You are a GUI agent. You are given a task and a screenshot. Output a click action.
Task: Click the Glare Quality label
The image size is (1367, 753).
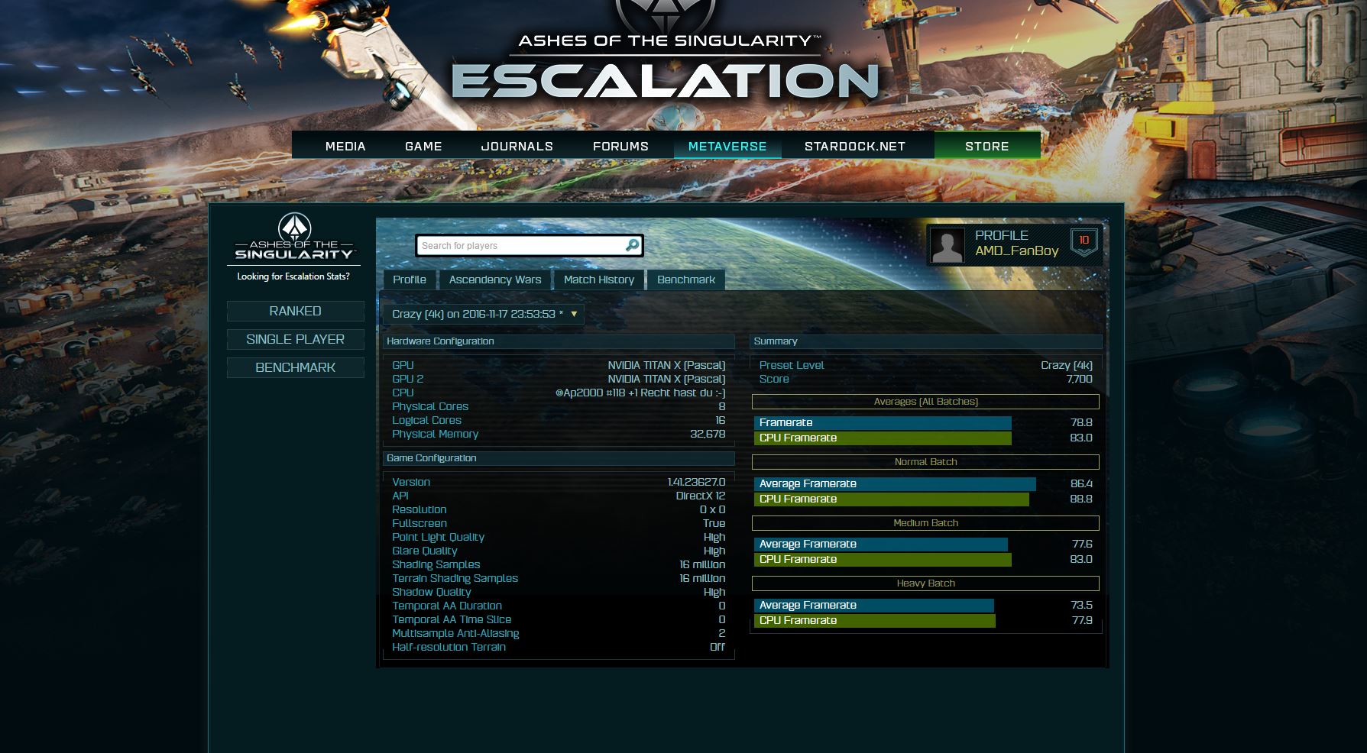point(425,551)
